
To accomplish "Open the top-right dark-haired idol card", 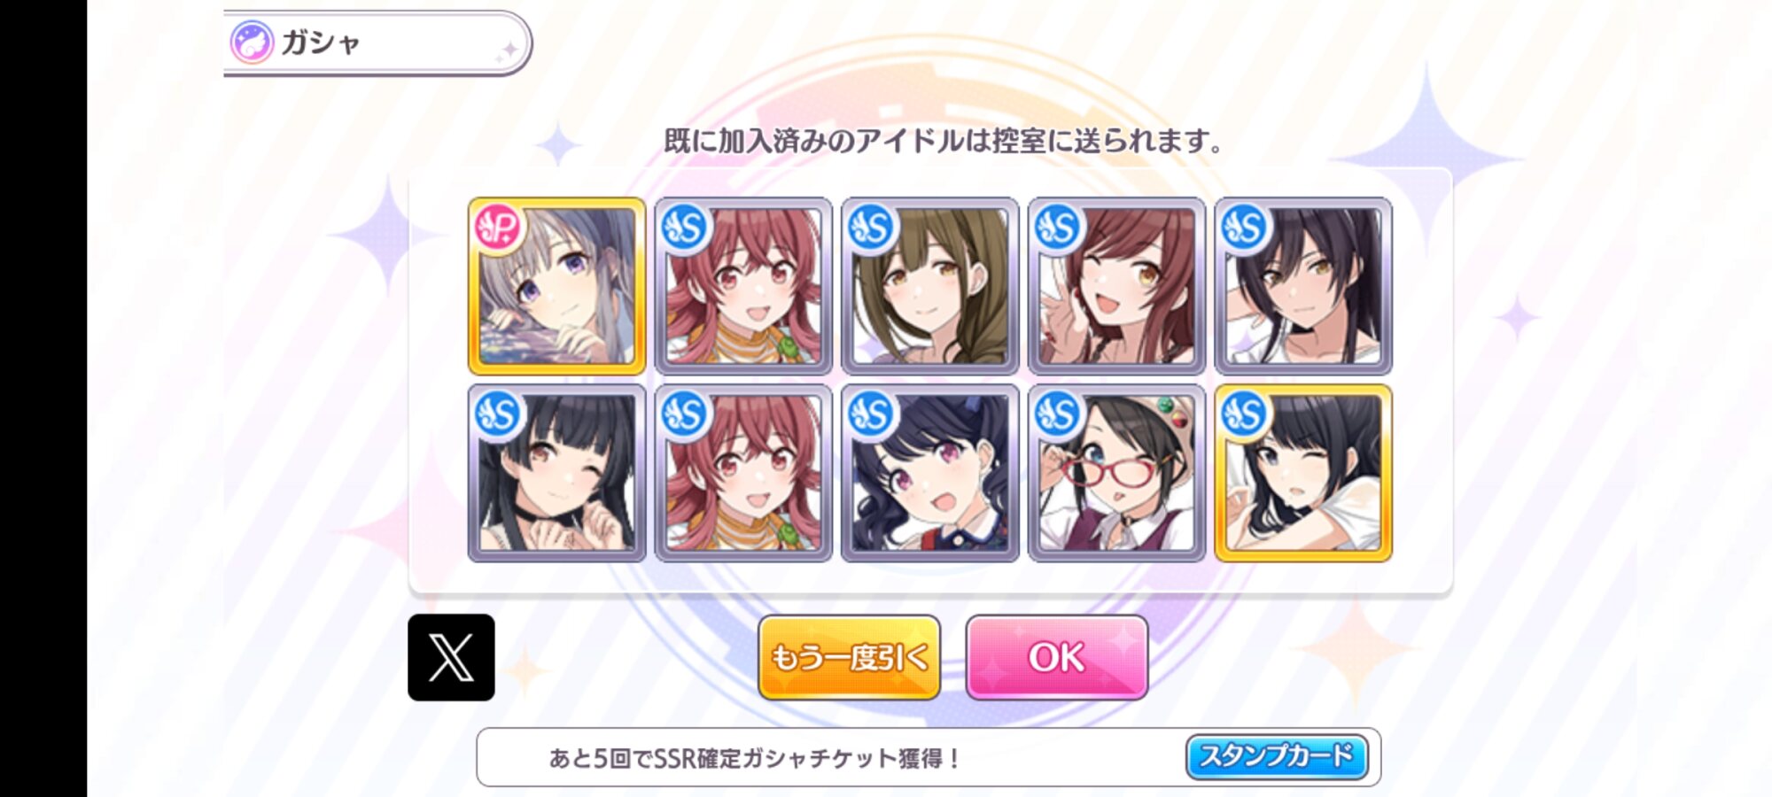I will 1303,286.
